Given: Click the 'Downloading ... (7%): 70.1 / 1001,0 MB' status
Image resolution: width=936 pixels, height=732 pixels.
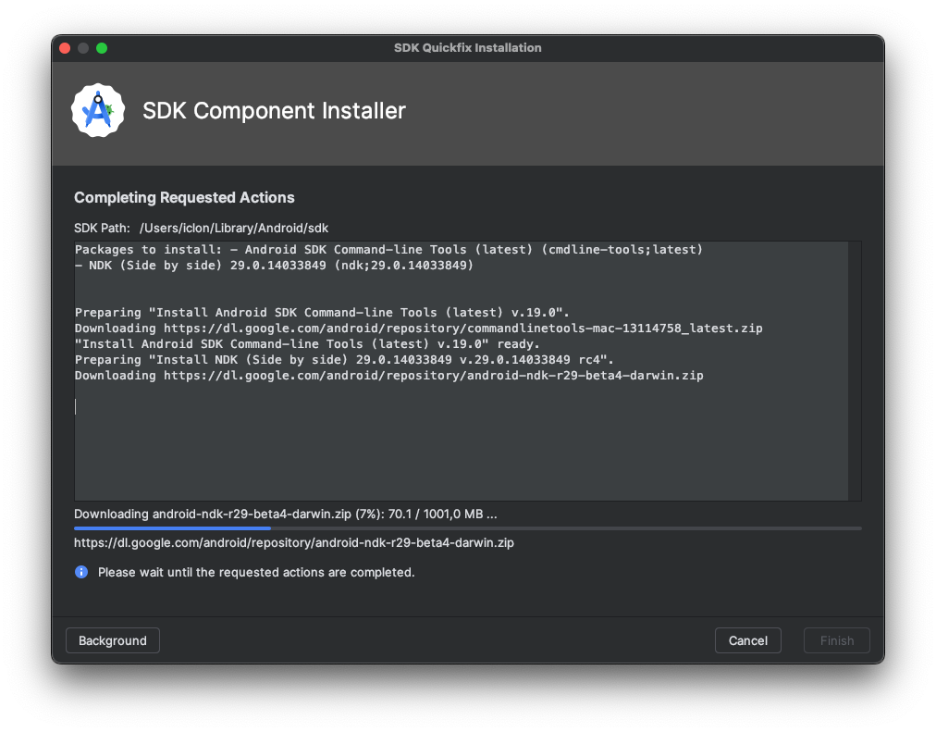Looking at the screenshot, I should tap(286, 515).
